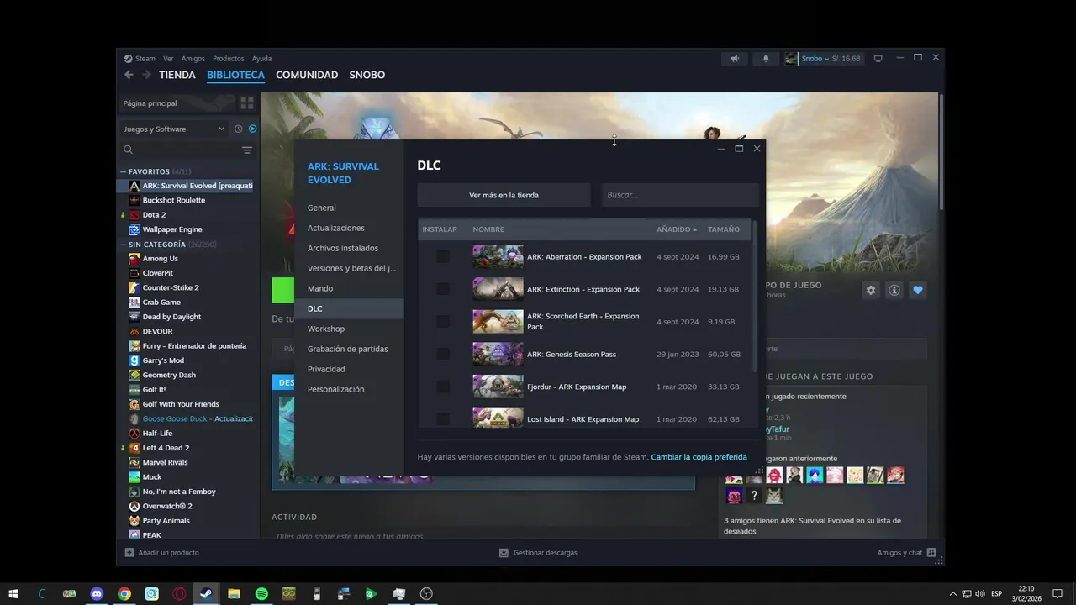Open the announcements megaphone icon
The height and width of the screenshot is (605, 1076).
pos(735,59)
